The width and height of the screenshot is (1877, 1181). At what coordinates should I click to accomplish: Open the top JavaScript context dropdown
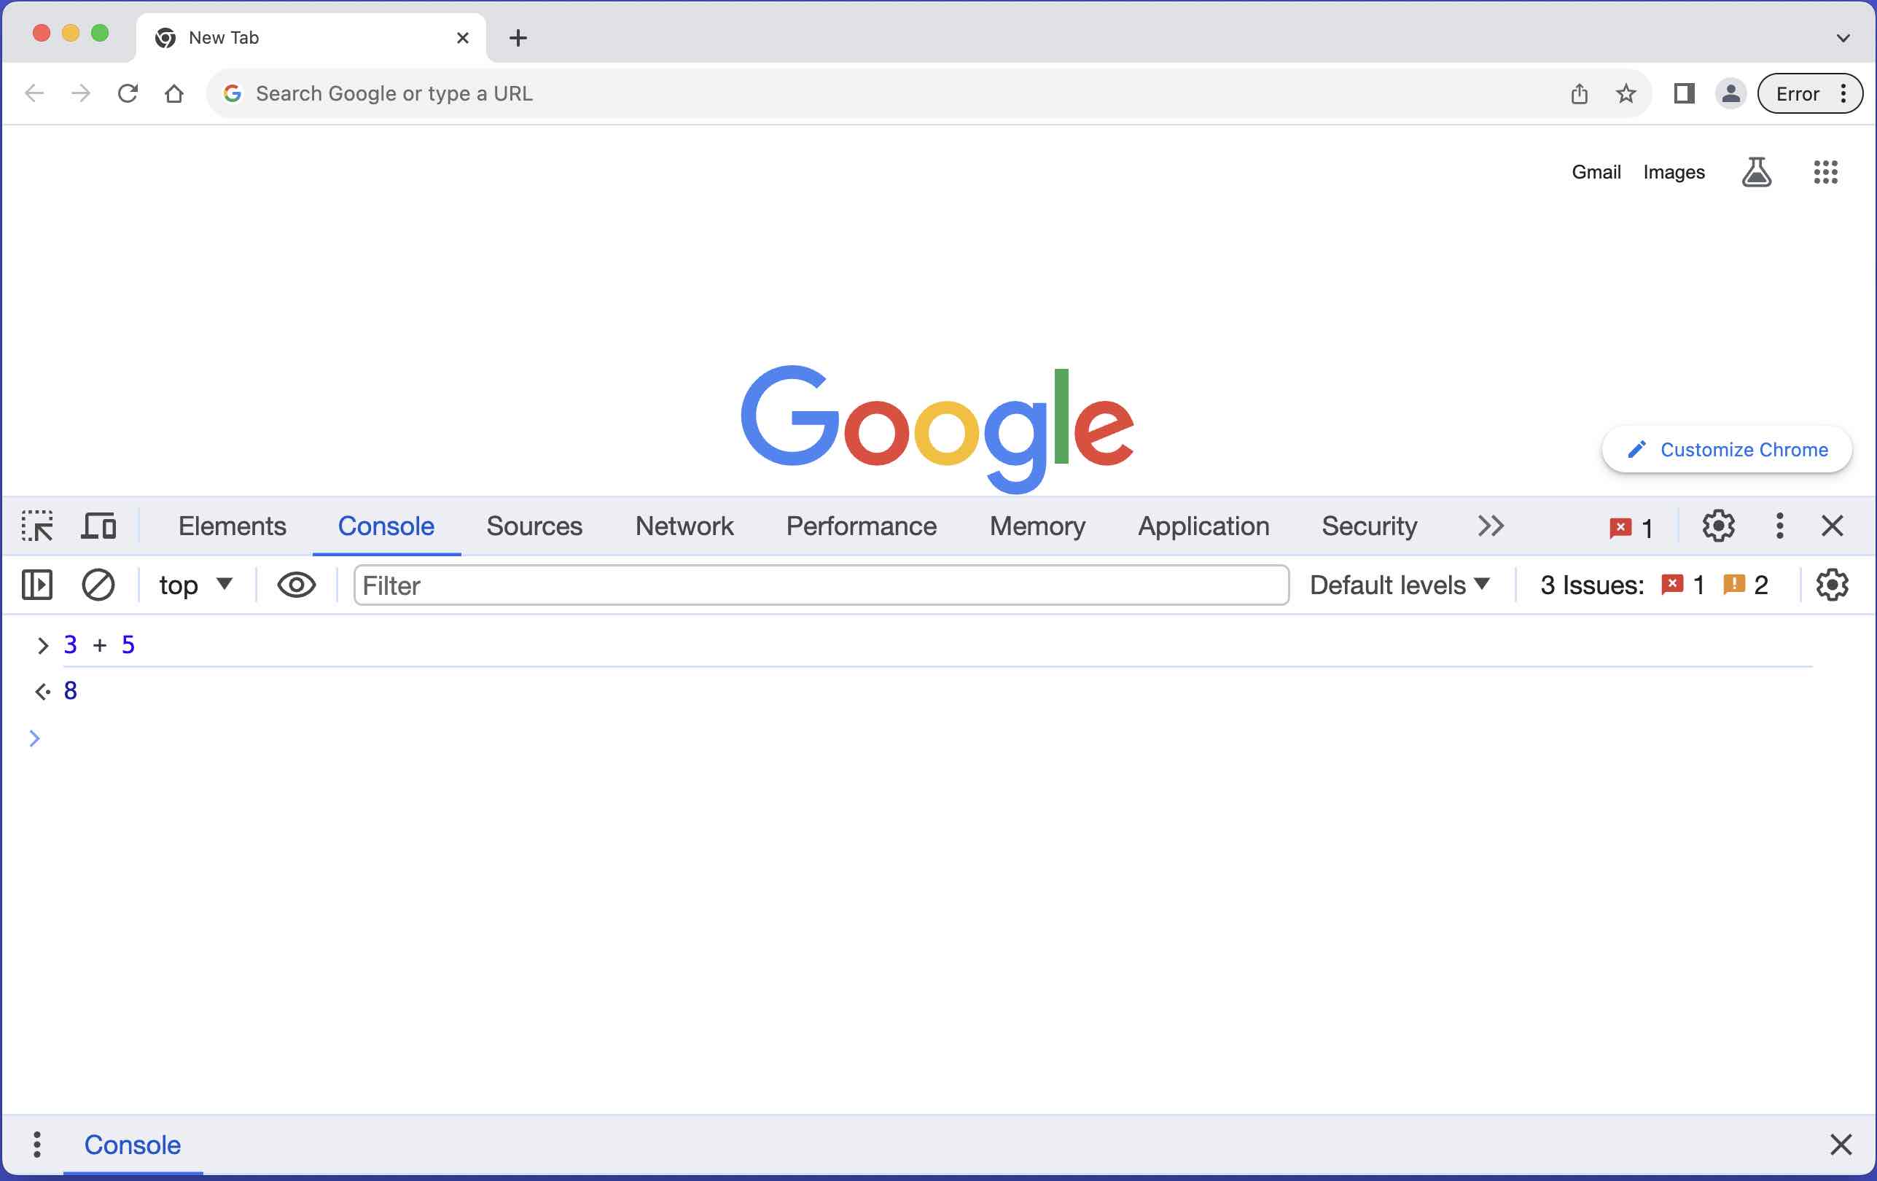point(195,585)
